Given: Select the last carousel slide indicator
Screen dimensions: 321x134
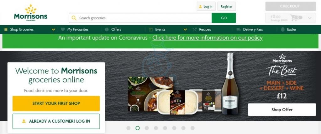Looking at the screenshot, I should coord(192,128).
